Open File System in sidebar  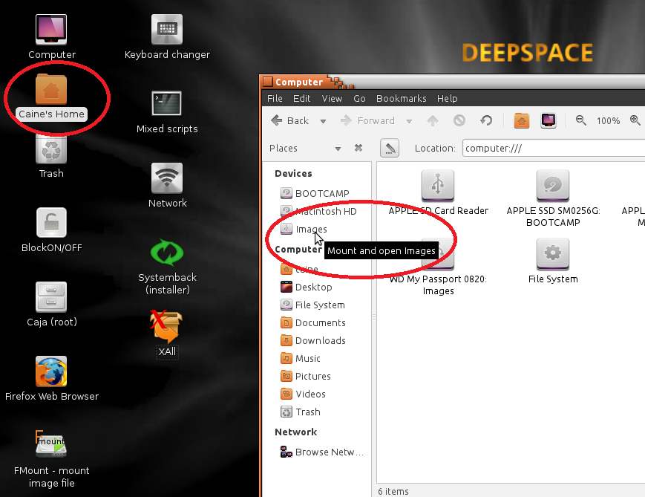point(312,305)
